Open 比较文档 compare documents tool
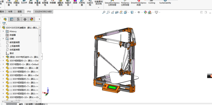The width and height of the screenshot is (212, 105). tap(90, 3)
